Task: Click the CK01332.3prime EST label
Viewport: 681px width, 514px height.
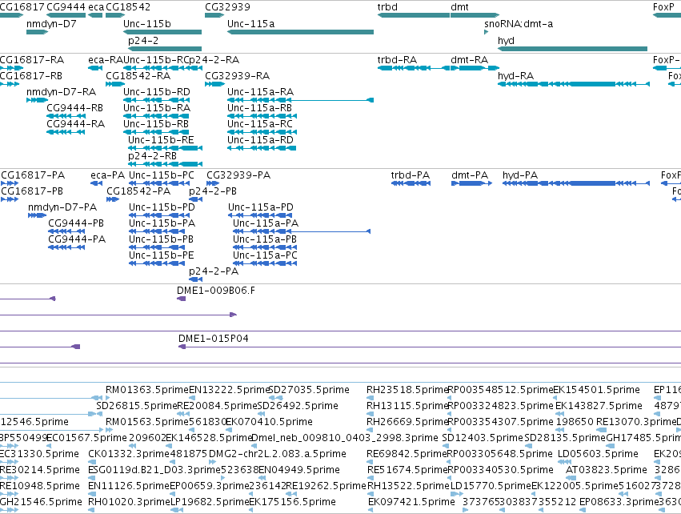Action: click(x=129, y=454)
